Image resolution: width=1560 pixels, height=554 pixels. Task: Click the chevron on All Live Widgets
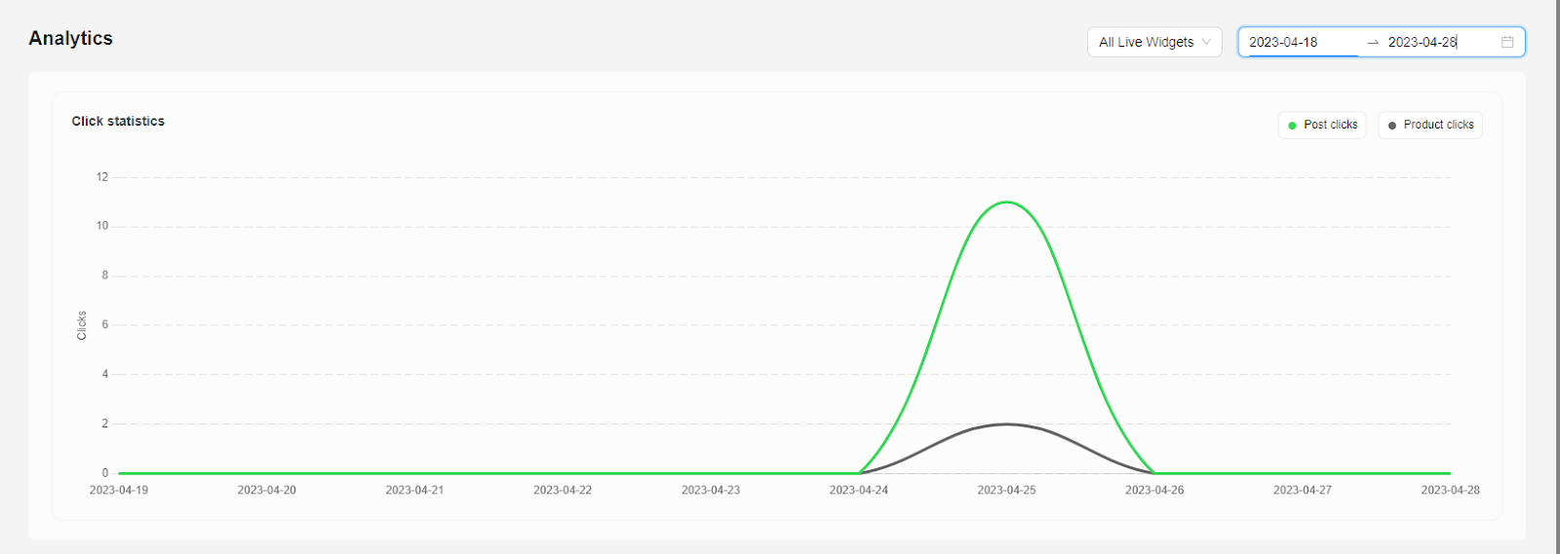pyautogui.click(x=1207, y=42)
